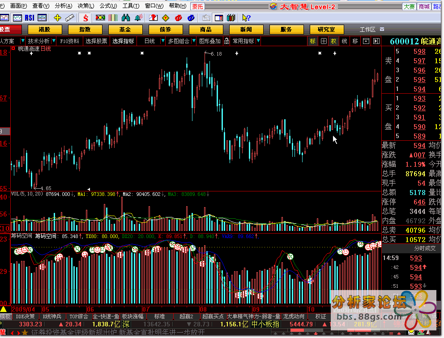Switch to TOP综合 indicator tab
444x338 pixels.
pos(79,316)
